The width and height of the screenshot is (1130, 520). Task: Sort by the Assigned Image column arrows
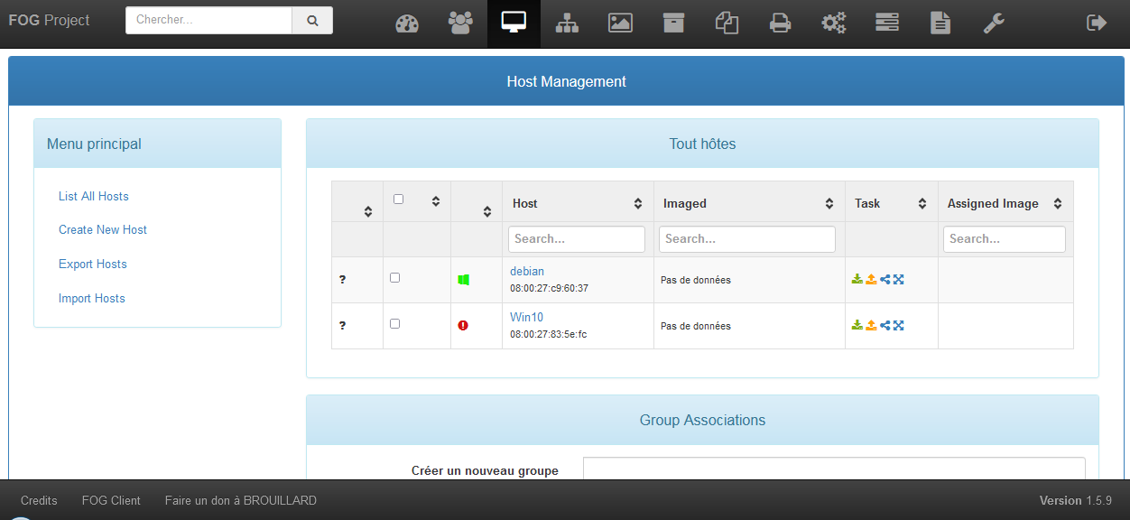click(x=1058, y=204)
